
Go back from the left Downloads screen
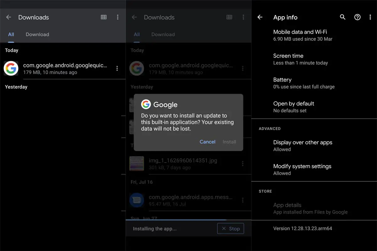point(9,17)
